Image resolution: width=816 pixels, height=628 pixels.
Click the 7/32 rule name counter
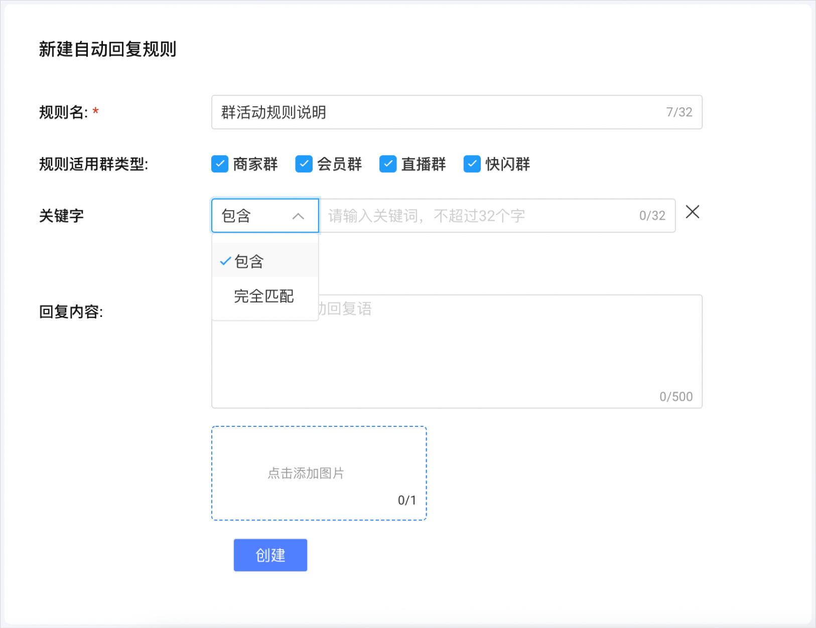(679, 112)
